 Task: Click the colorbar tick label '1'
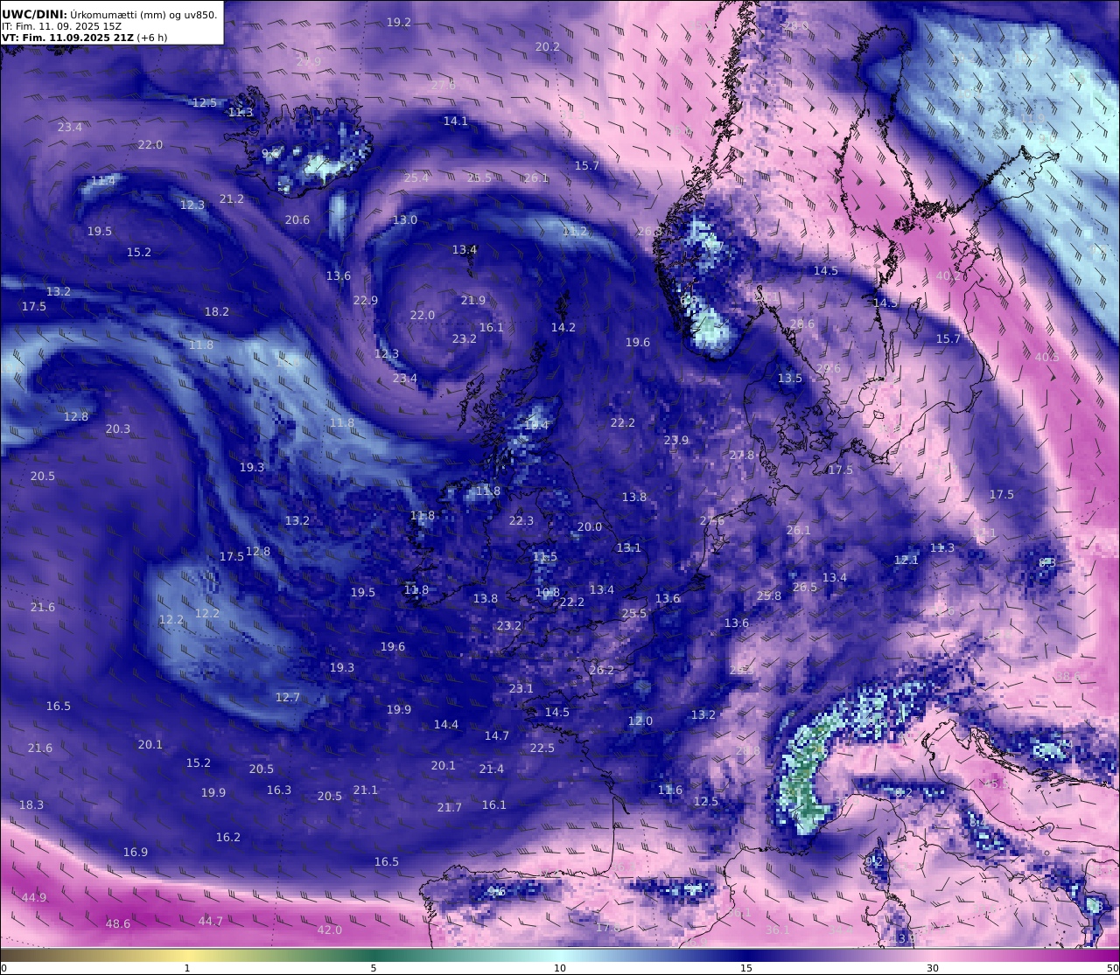pyautogui.click(x=186, y=968)
